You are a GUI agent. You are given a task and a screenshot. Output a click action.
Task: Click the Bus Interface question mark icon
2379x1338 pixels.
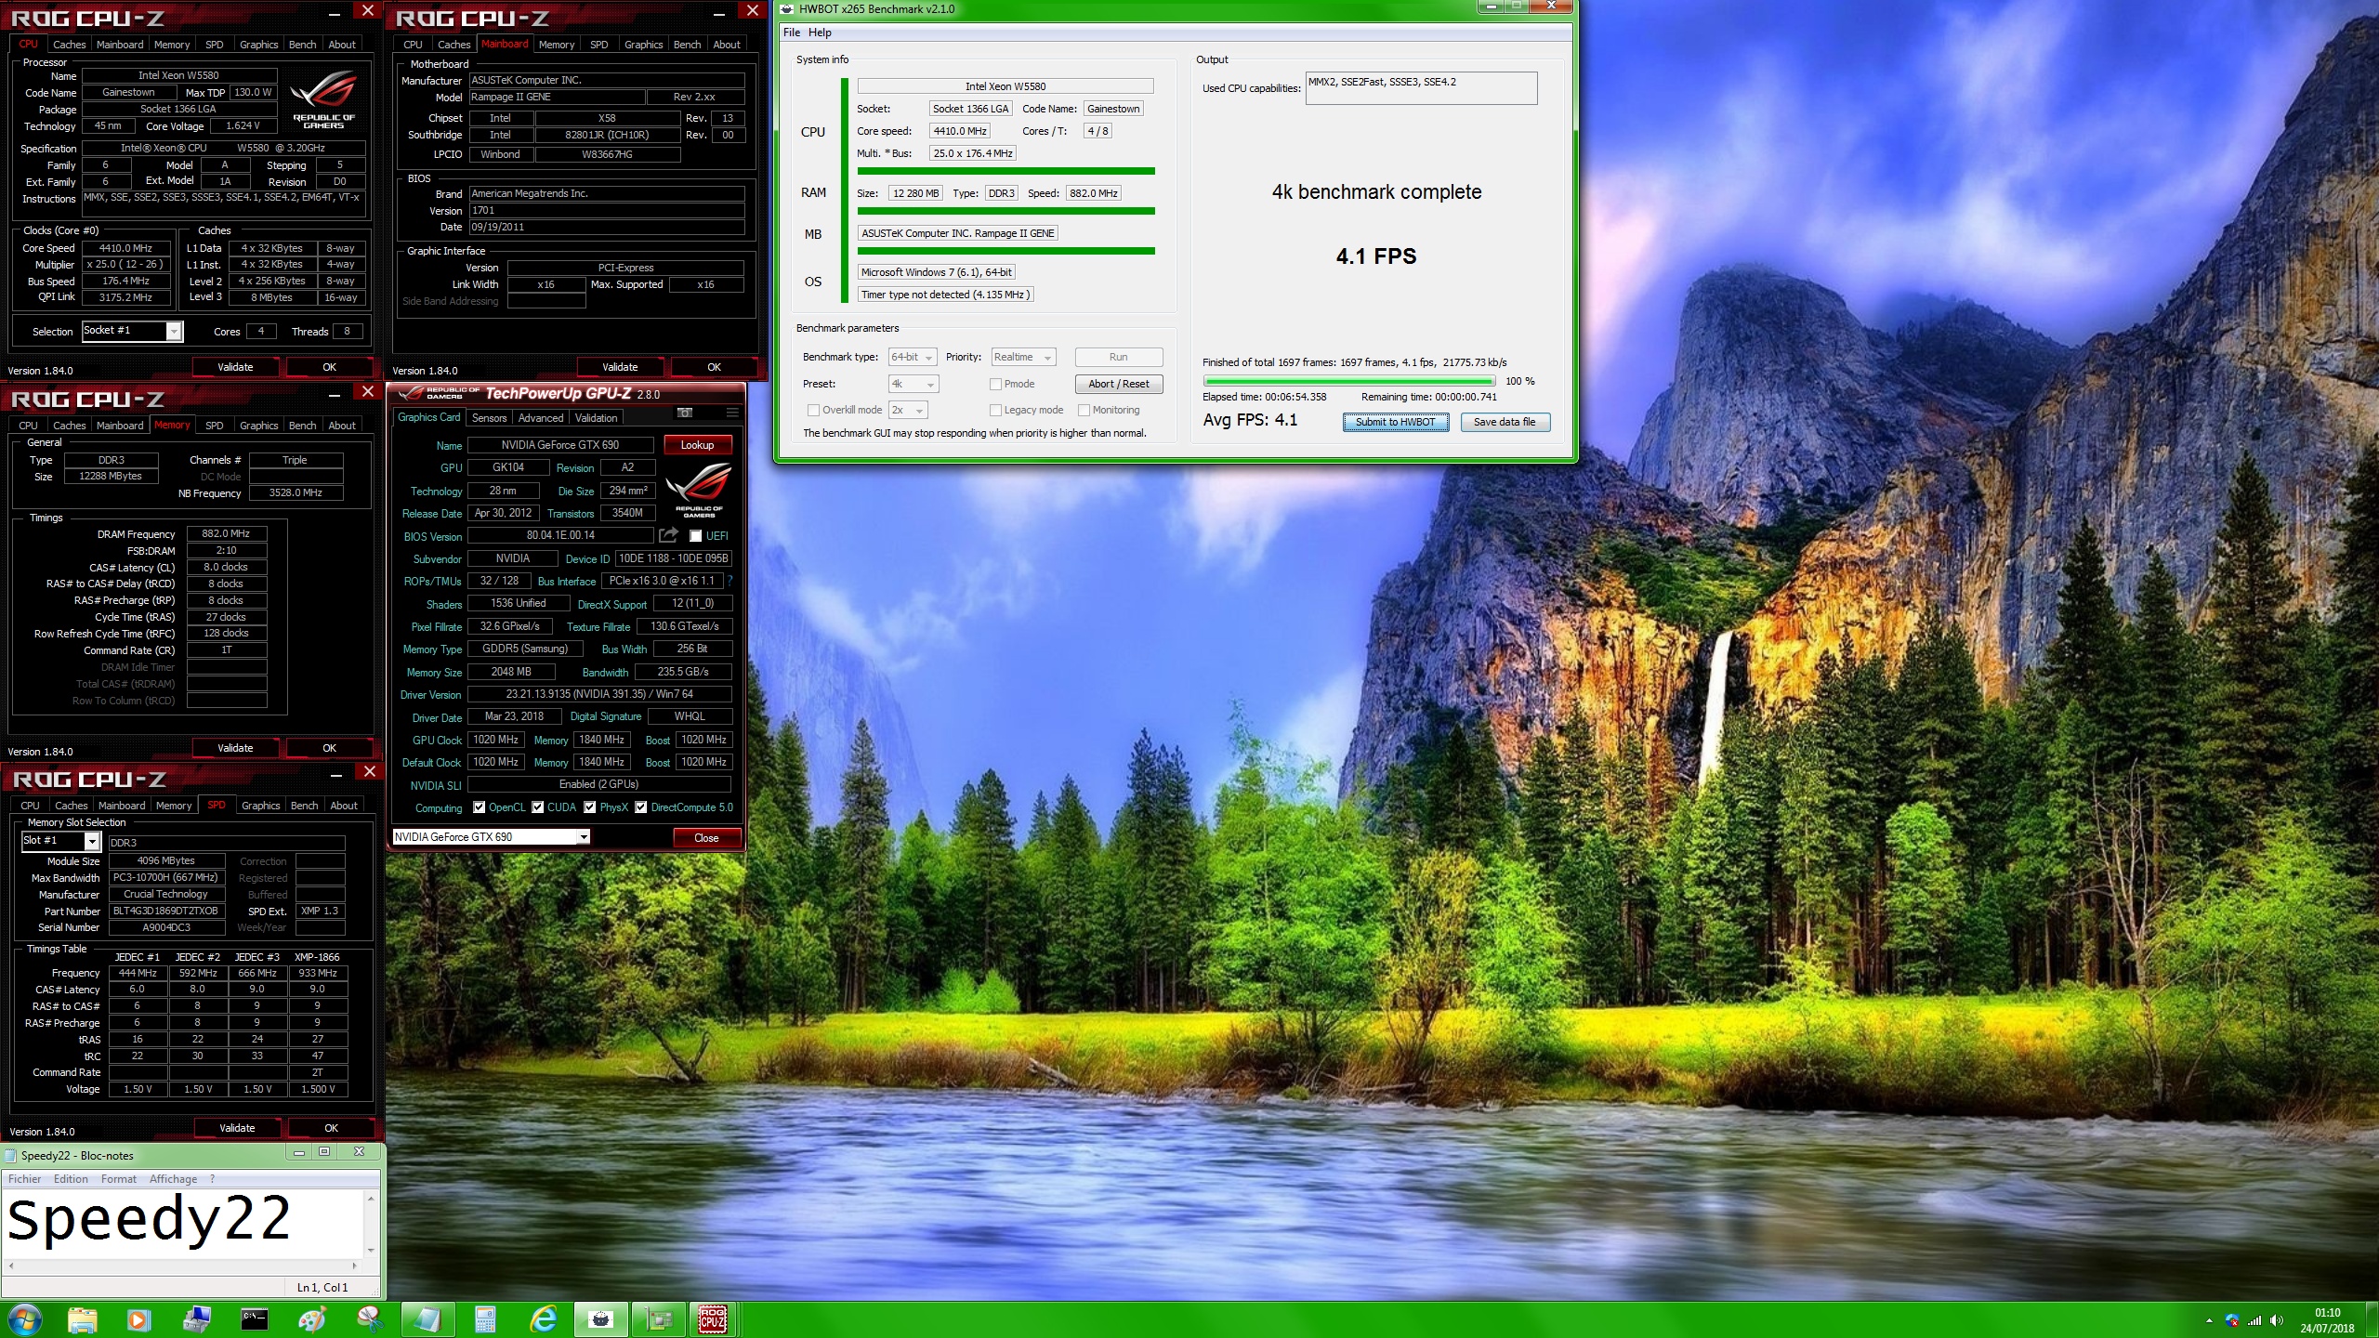coord(729,581)
